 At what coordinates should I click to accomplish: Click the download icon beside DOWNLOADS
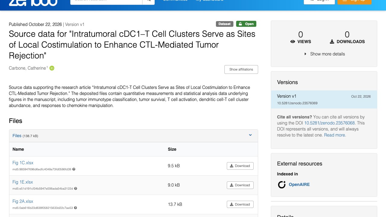coord(332,42)
